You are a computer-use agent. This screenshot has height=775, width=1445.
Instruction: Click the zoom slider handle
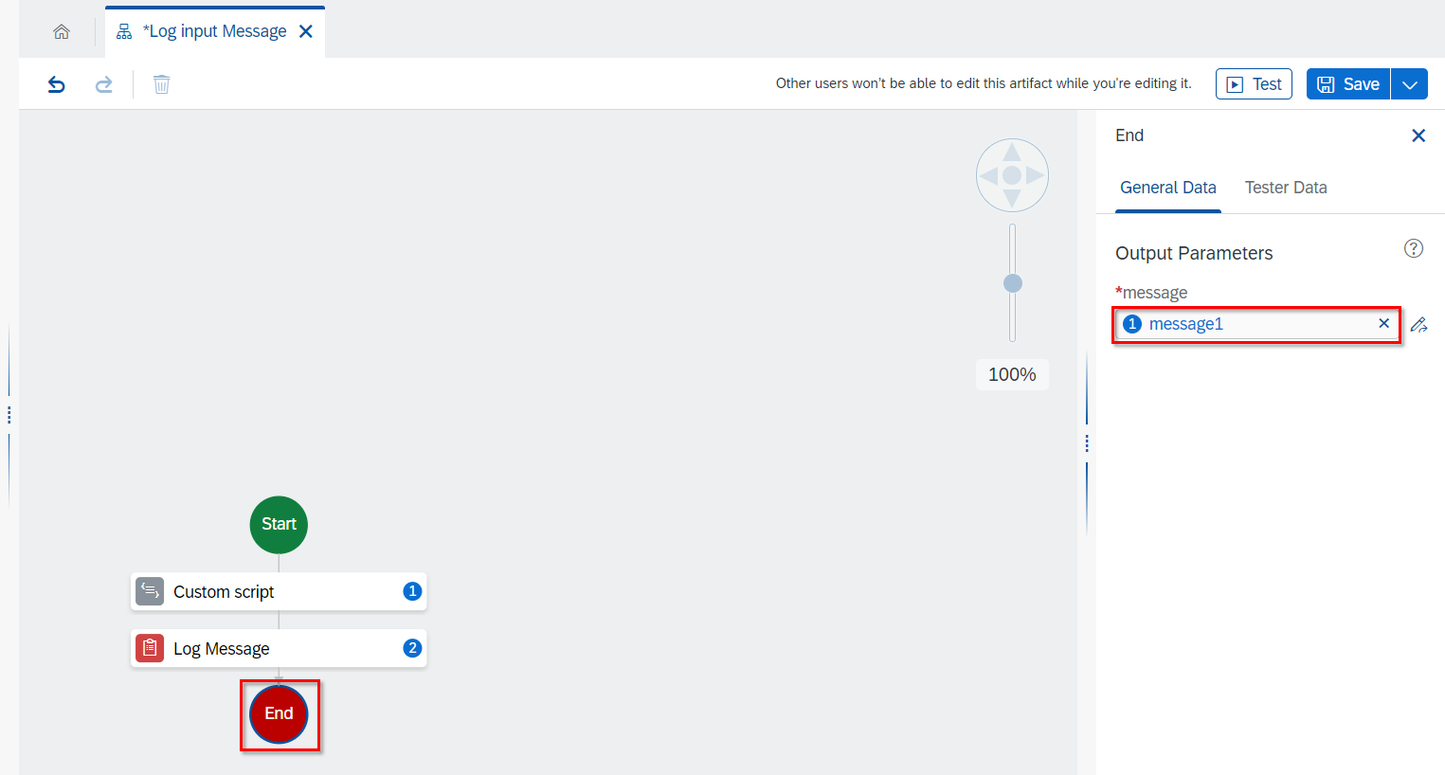tap(1013, 283)
